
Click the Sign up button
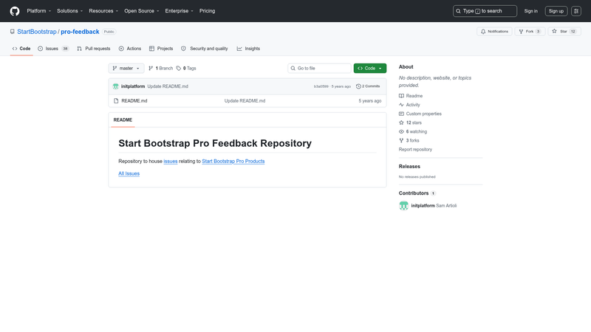click(556, 11)
